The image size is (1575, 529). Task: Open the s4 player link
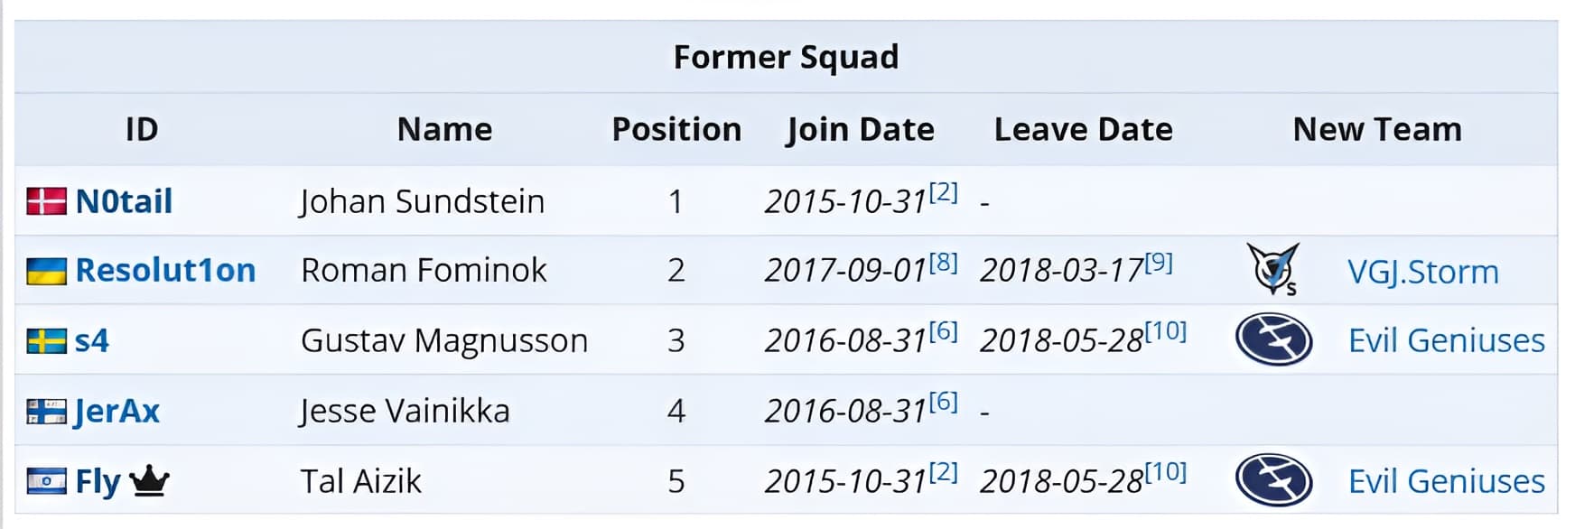click(x=91, y=341)
